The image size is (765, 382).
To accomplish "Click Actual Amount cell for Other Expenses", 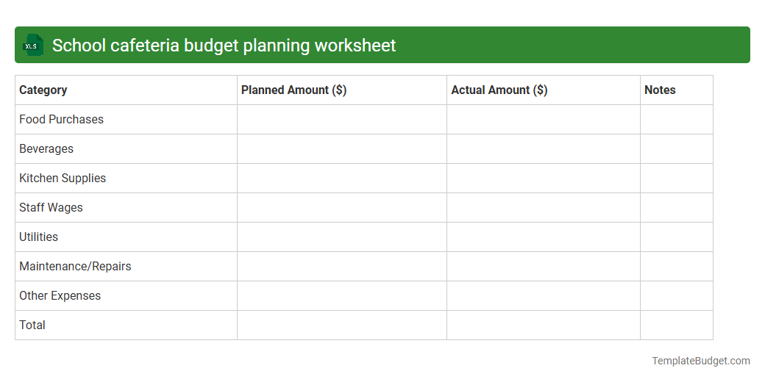I will click(544, 296).
